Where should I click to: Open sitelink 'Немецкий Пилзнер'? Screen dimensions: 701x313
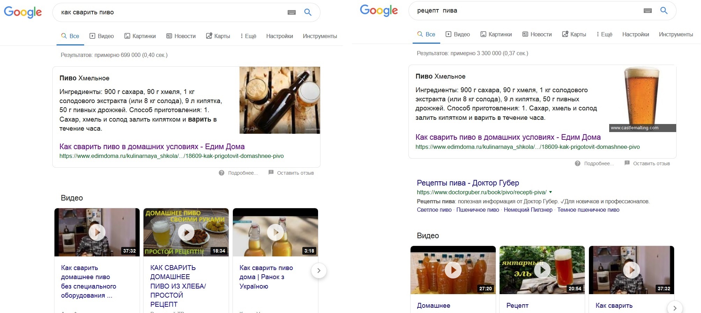pyautogui.click(x=528, y=210)
